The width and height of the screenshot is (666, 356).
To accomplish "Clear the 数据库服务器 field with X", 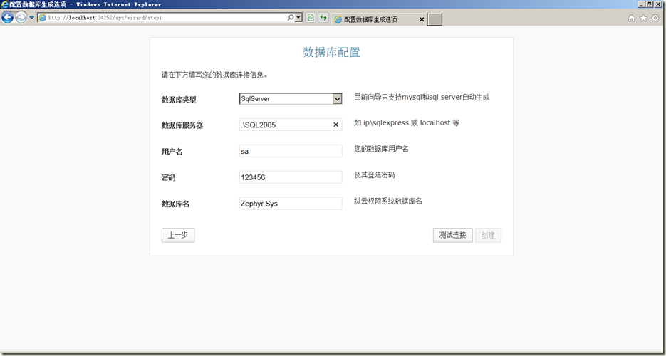I will pyautogui.click(x=335, y=125).
